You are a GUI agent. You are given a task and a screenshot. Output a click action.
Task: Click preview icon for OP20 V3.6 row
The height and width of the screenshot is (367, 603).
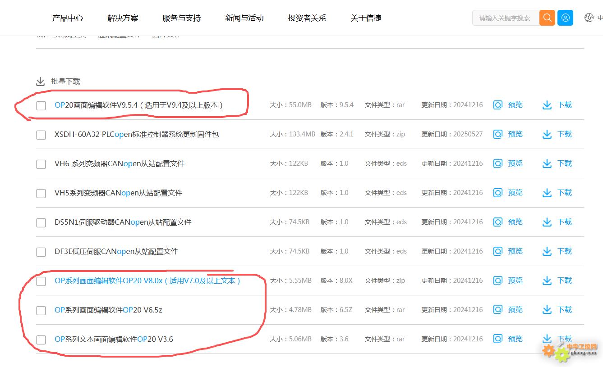(498, 339)
